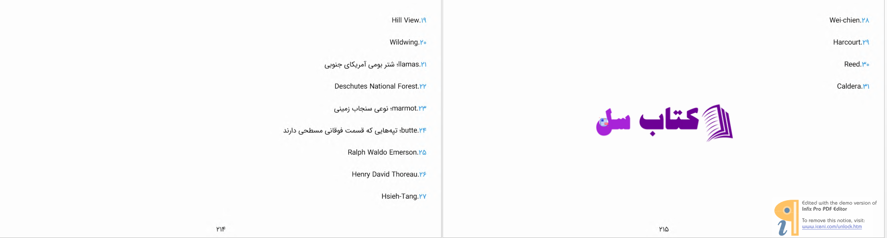Viewport: 887px width, 238px height.
Task: Click Deschutes National Forest footnote
Action: (380, 86)
